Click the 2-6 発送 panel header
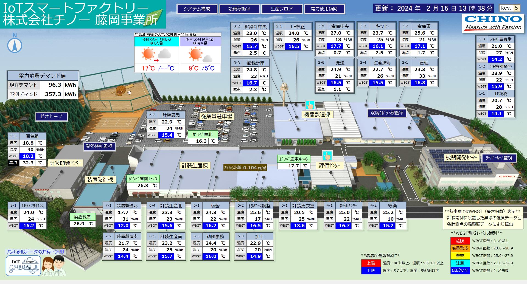527x284 pixels. (x=334, y=63)
